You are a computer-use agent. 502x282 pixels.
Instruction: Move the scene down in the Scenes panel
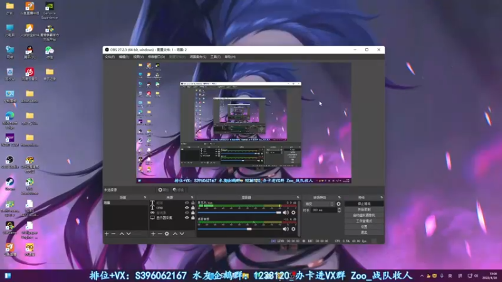click(129, 234)
